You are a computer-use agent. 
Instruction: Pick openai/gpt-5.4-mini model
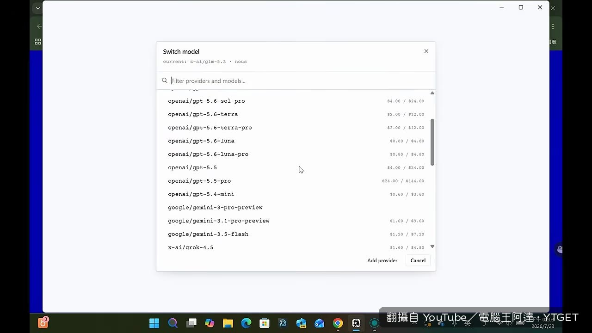(x=296, y=194)
